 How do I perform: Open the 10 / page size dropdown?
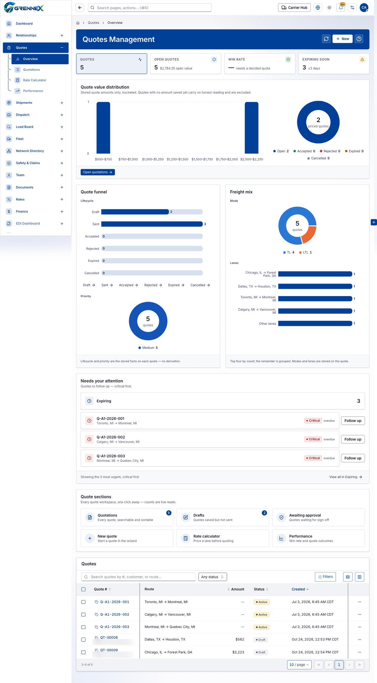click(x=299, y=665)
